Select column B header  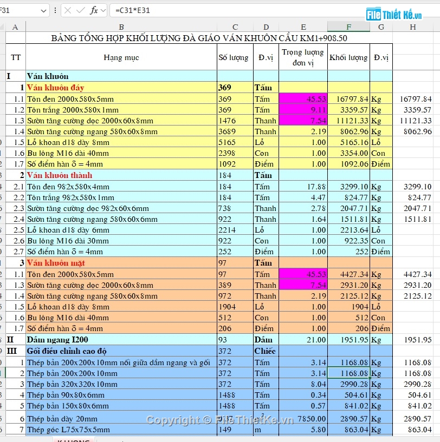121,27
